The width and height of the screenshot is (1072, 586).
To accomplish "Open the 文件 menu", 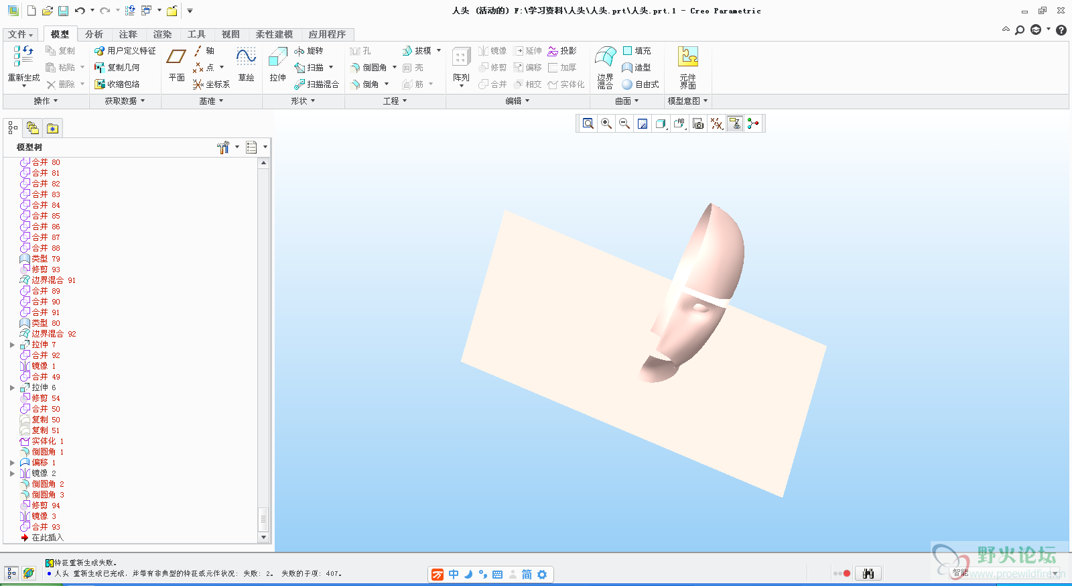I will click(x=20, y=34).
